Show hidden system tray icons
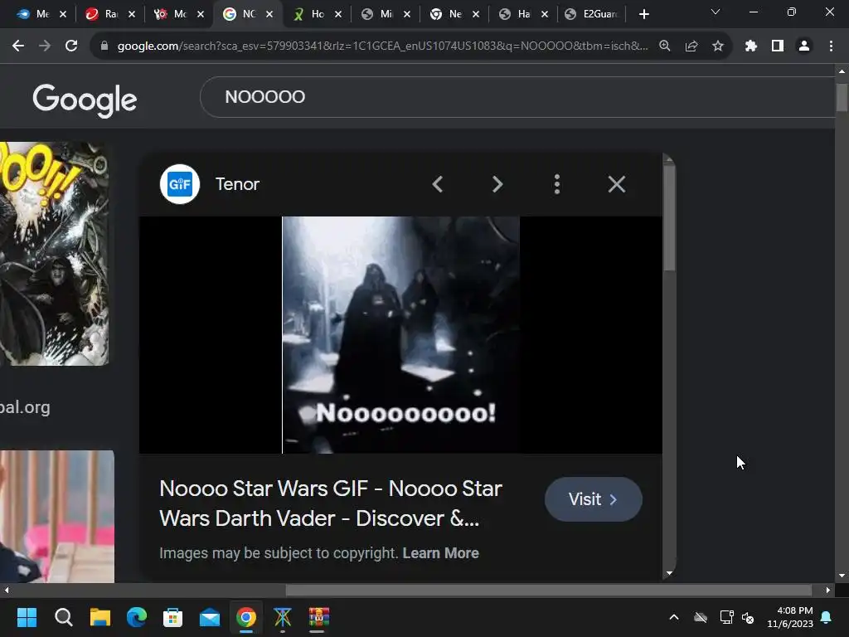This screenshot has width=849, height=637. (674, 617)
